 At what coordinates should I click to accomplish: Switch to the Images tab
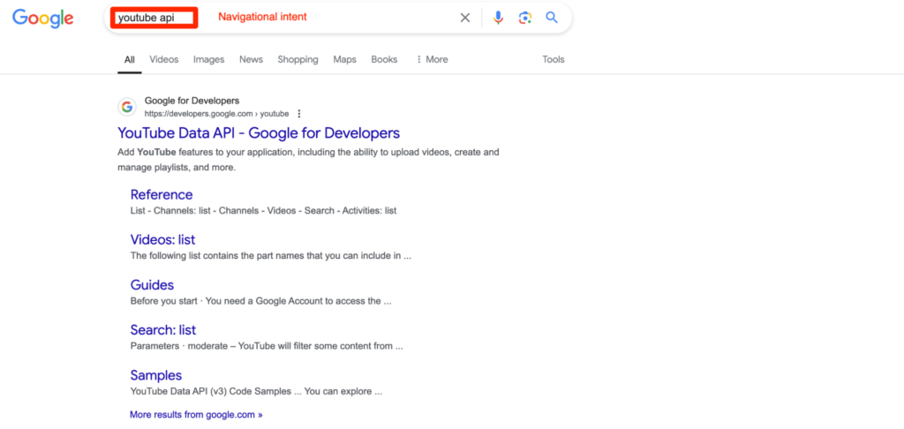click(208, 59)
